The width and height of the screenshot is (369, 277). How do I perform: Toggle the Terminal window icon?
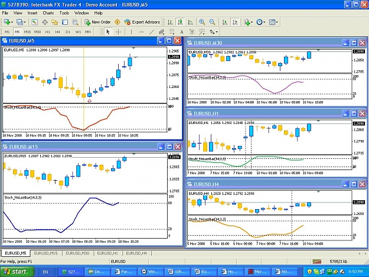65,22
